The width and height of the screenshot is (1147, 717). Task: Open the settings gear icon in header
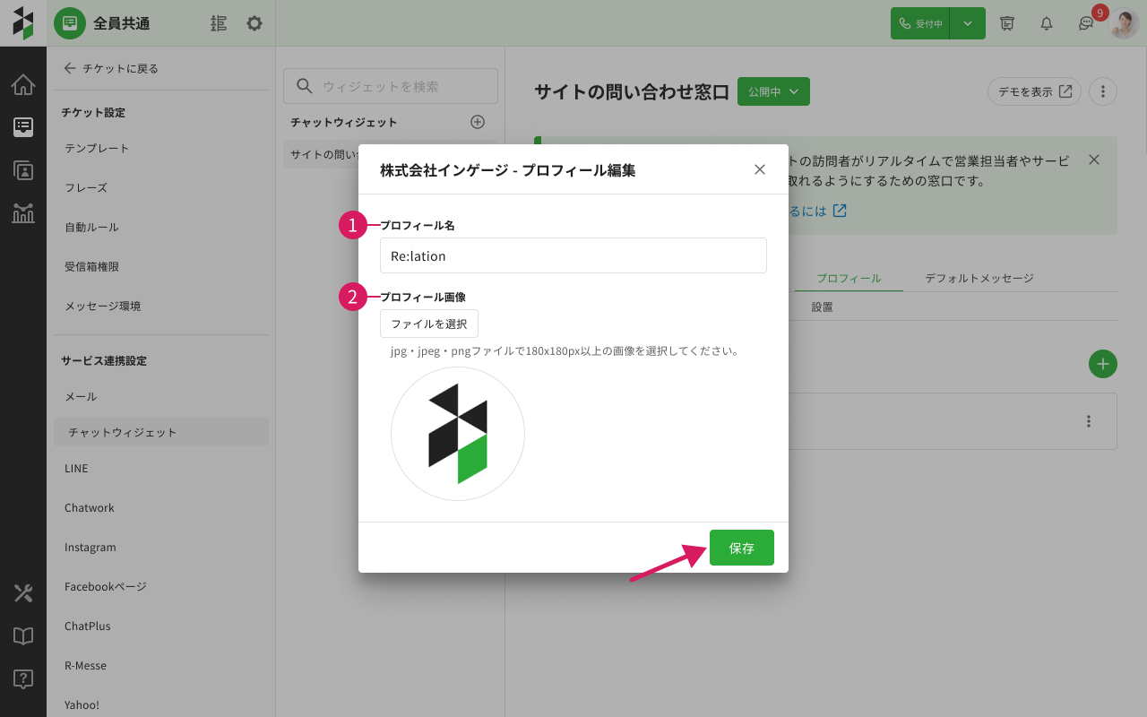pyautogui.click(x=254, y=23)
